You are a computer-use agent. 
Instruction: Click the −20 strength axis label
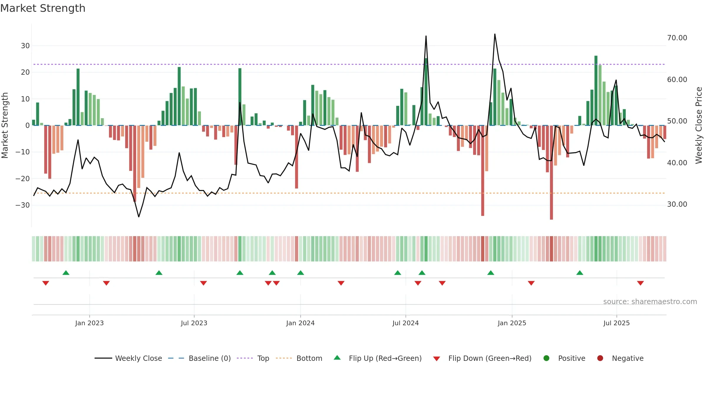(23, 179)
